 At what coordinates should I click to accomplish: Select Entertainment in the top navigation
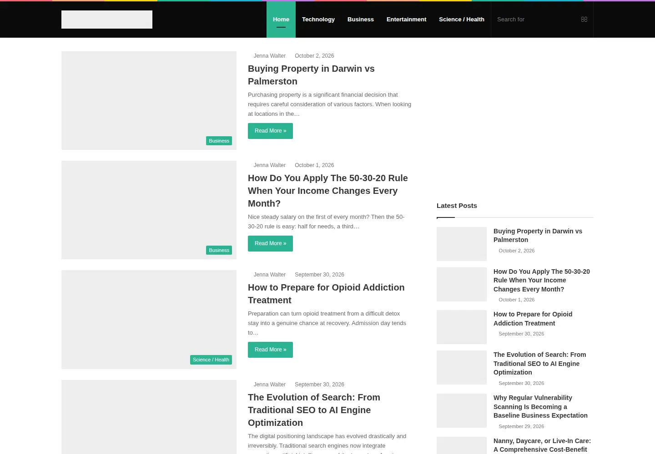click(406, 20)
